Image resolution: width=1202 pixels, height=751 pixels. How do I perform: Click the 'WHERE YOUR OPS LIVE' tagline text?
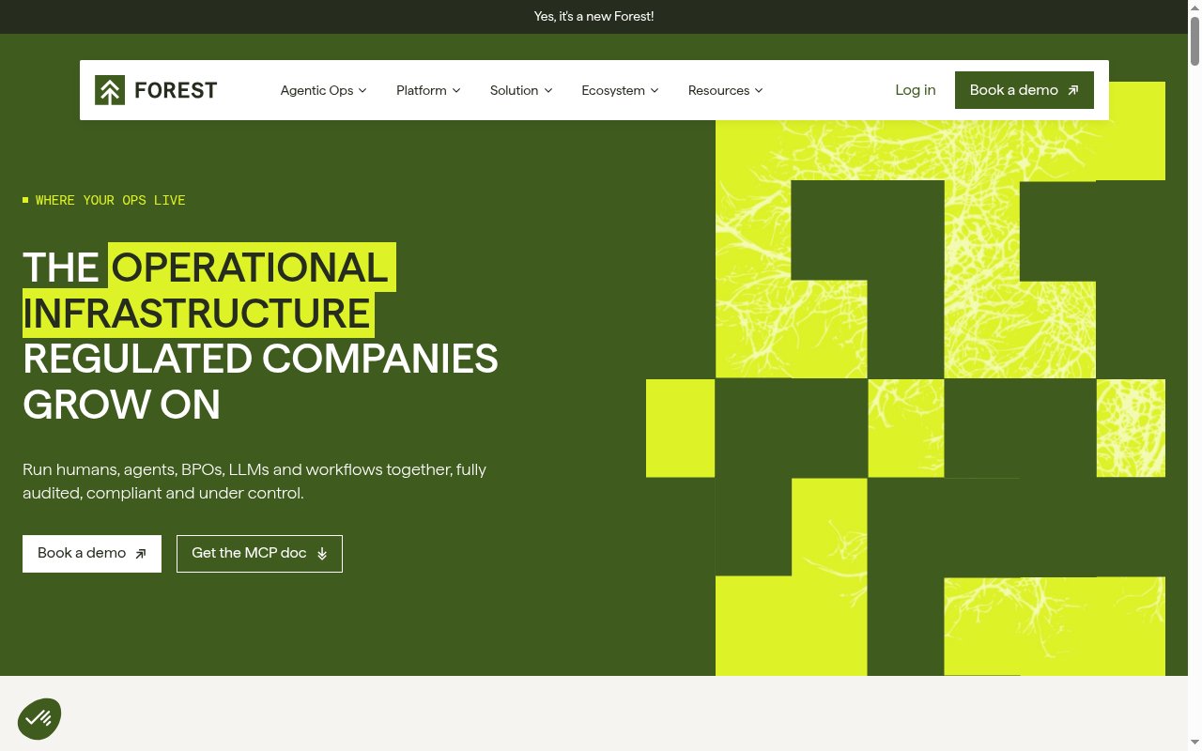point(111,200)
